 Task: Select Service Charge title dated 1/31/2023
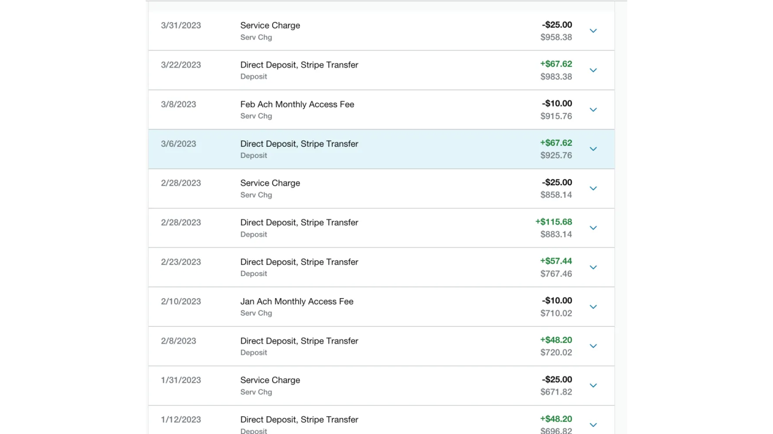270,380
